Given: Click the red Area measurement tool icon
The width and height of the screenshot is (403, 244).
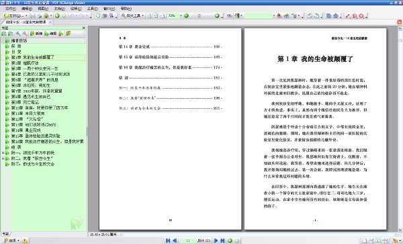Looking at the screenshot, I should (x=361, y=15).
